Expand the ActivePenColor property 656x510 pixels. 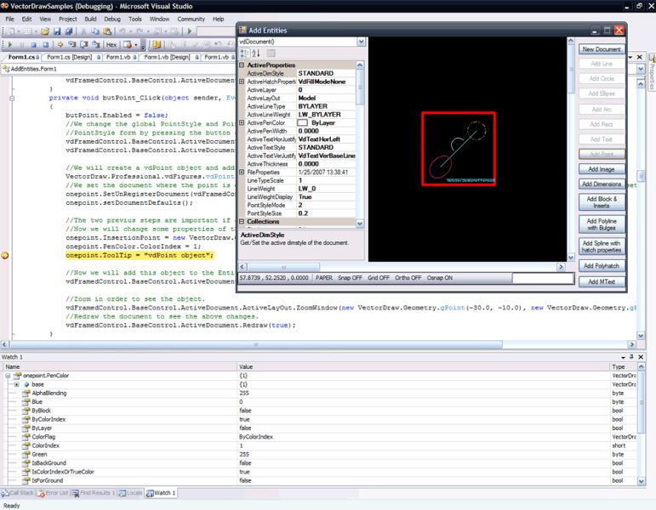(x=242, y=122)
